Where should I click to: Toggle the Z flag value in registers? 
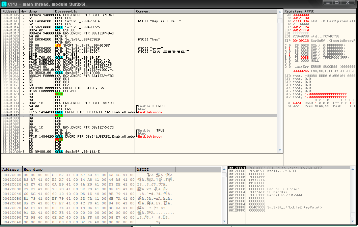click(290, 54)
